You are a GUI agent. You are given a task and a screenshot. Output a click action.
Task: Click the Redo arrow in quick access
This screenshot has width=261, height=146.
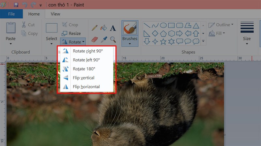coord(33,5)
